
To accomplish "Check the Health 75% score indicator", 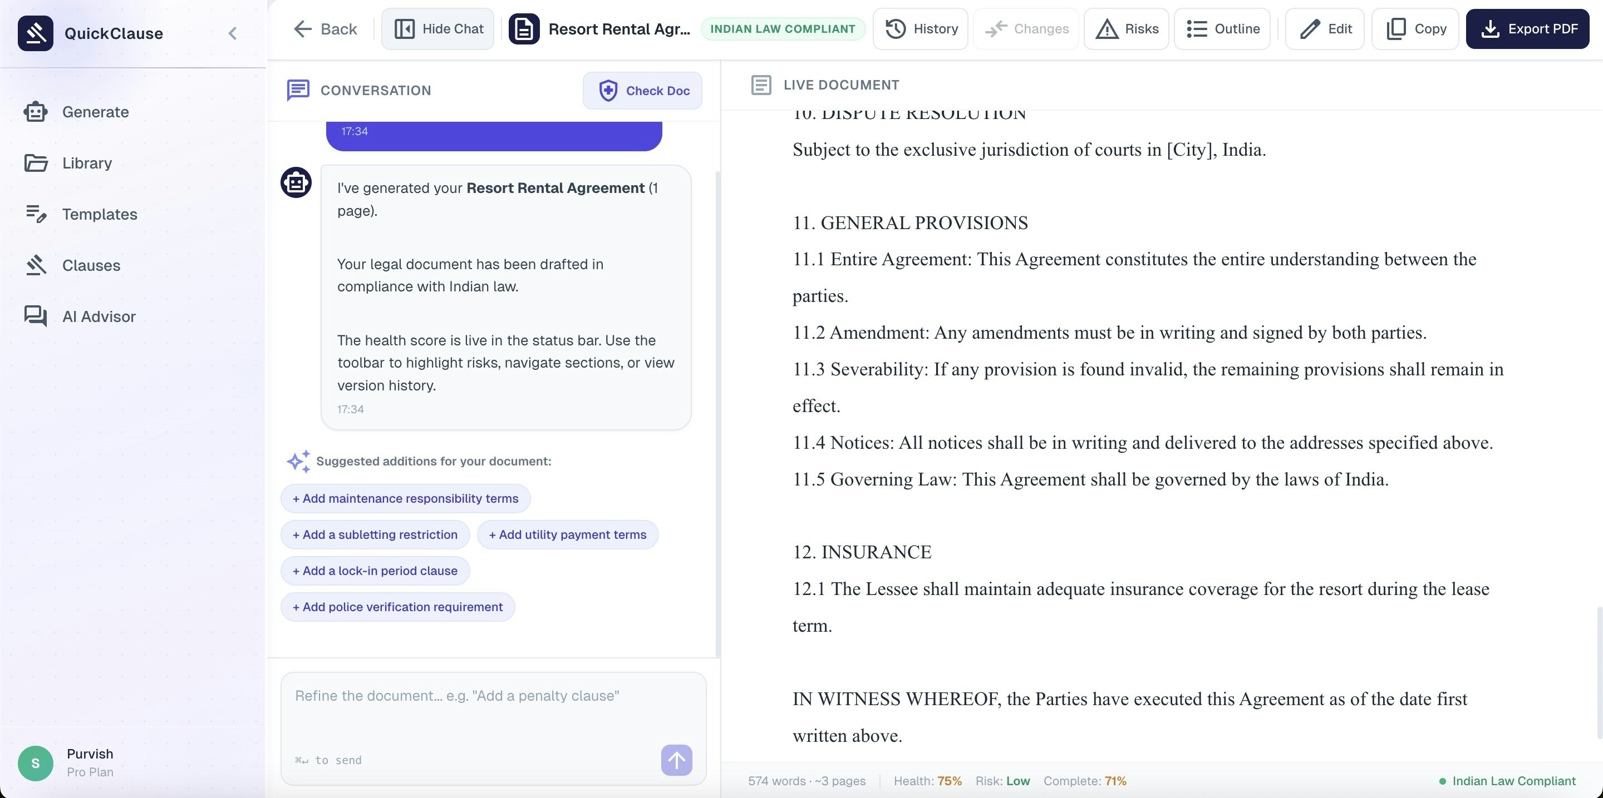I will (927, 781).
